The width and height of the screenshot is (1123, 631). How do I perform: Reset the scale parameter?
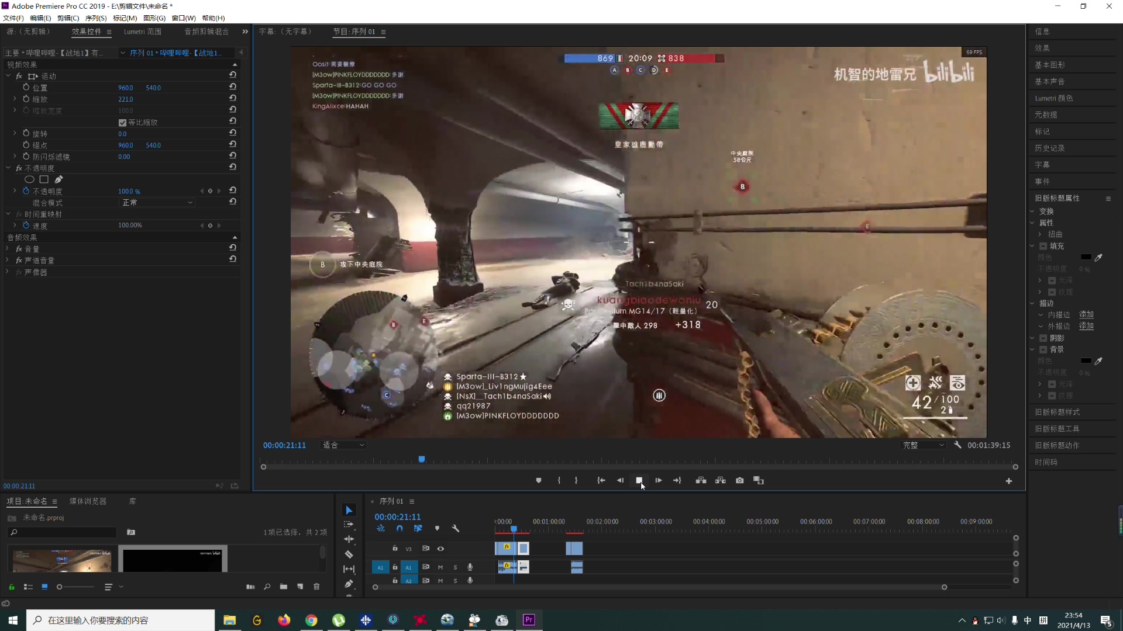coord(233,98)
